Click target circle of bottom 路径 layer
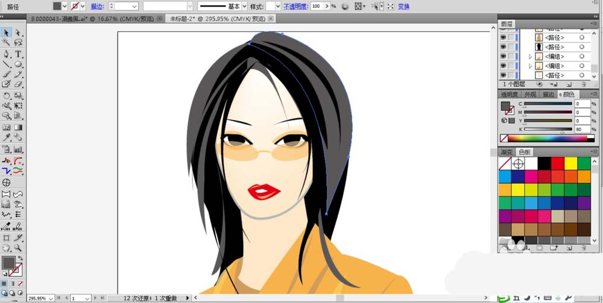 (x=582, y=75)
